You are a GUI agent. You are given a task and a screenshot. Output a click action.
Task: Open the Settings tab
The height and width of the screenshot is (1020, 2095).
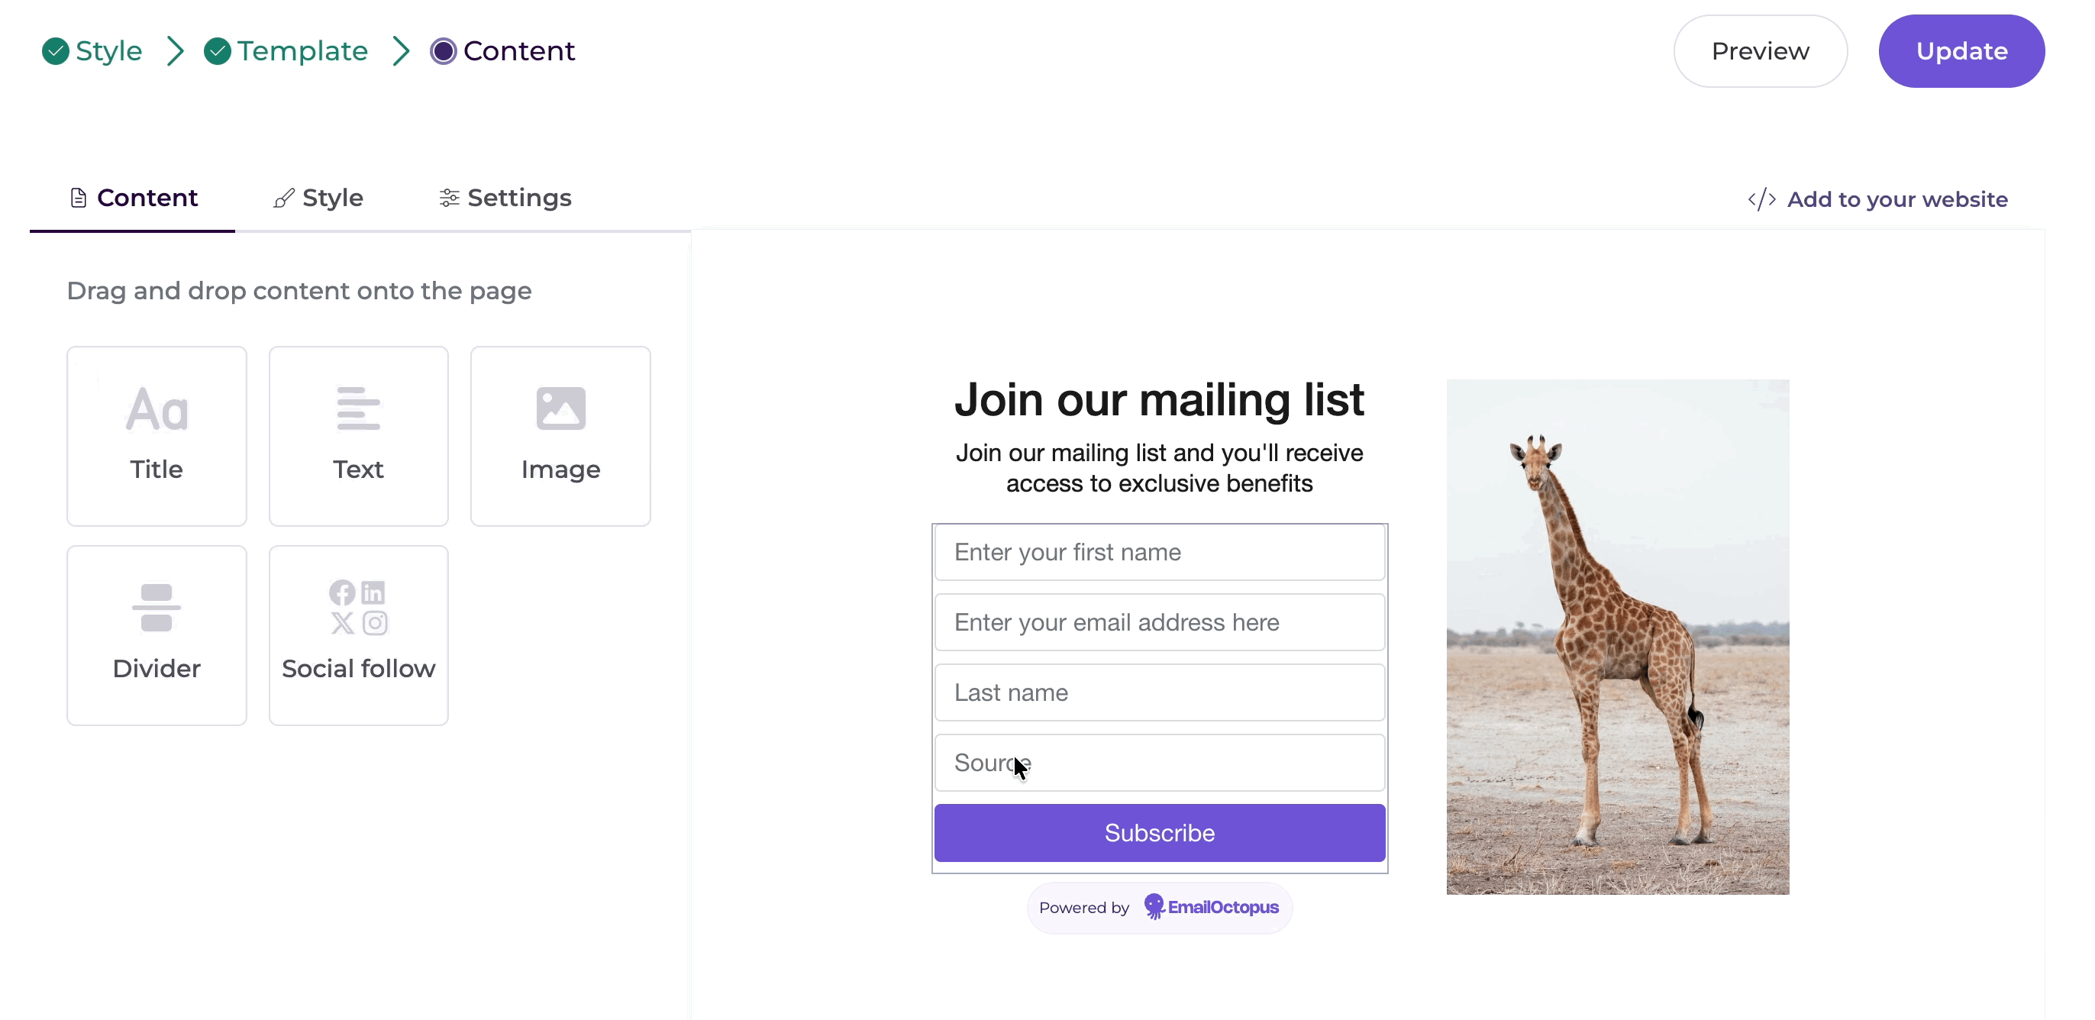pyautogui.click(x=505, y=198)
